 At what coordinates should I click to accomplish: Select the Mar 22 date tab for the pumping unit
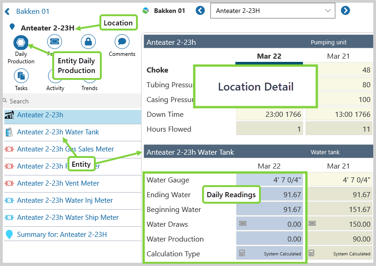[269, 56]
